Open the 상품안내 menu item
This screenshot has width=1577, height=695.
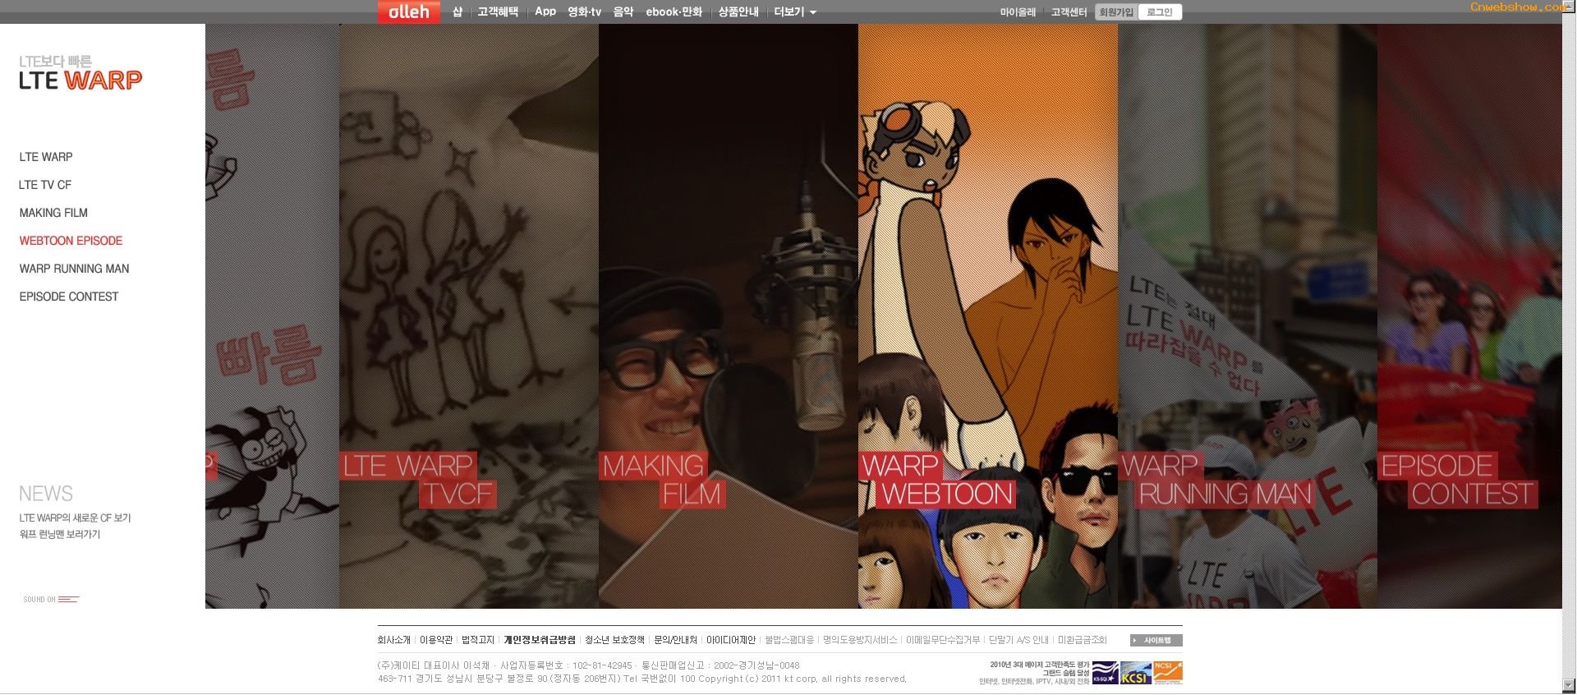tap(738, 12)
